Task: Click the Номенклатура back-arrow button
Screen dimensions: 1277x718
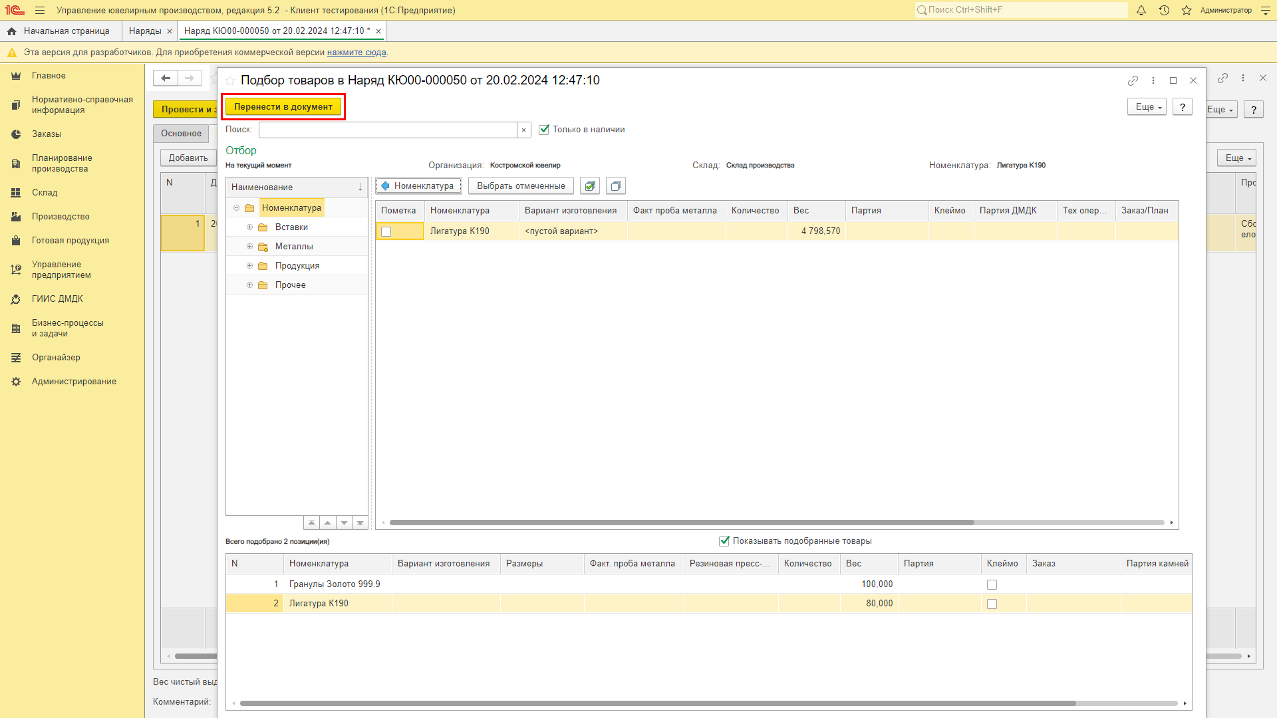Action: tap(418, 186)
